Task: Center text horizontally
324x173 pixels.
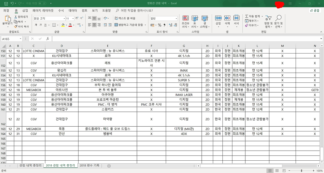Action: tap(94, 25)
